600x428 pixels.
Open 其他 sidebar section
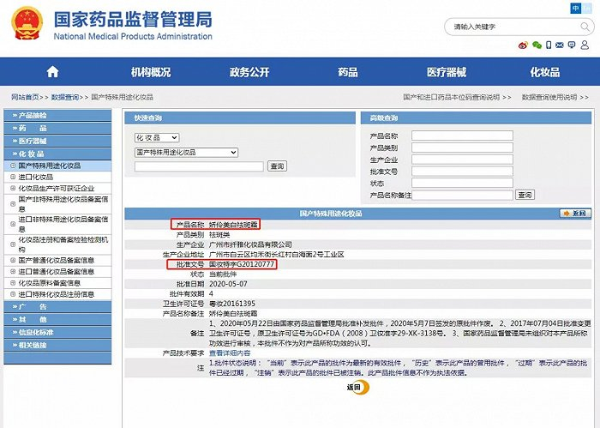point(57,319)
